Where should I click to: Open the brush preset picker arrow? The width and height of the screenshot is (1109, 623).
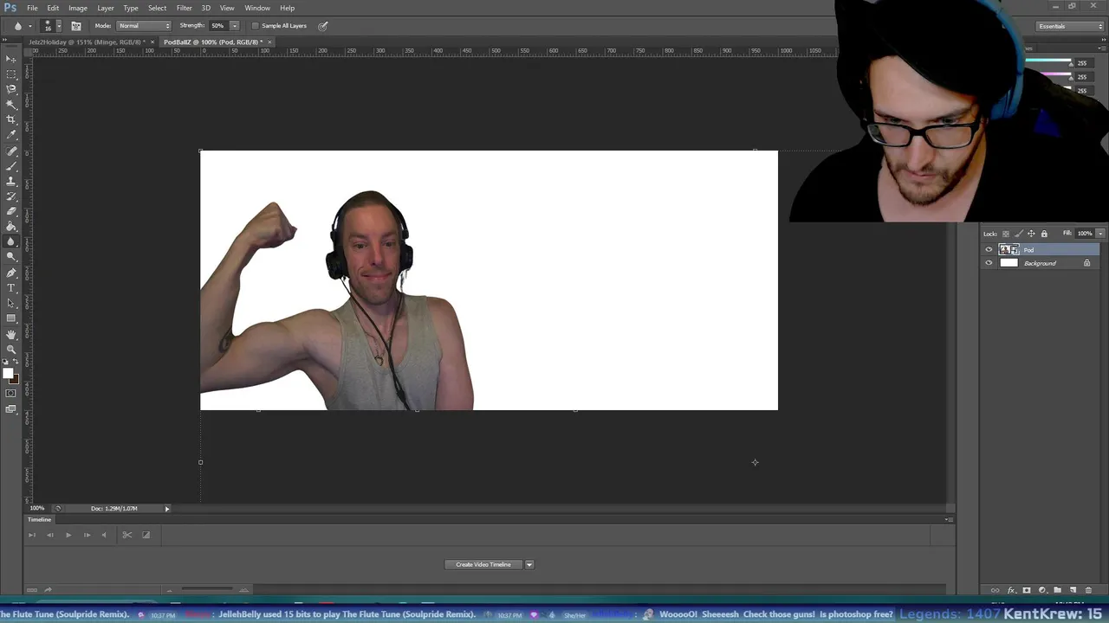58,26
